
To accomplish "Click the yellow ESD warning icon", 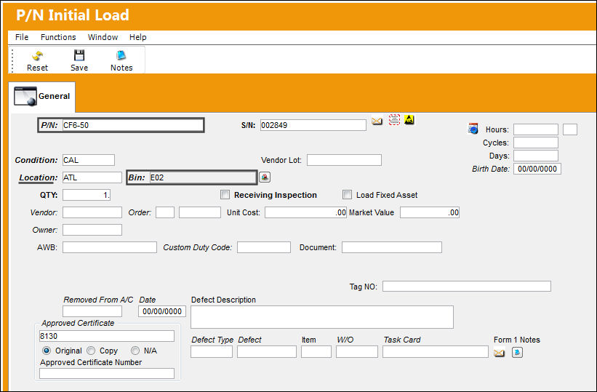I will point(409,119).
